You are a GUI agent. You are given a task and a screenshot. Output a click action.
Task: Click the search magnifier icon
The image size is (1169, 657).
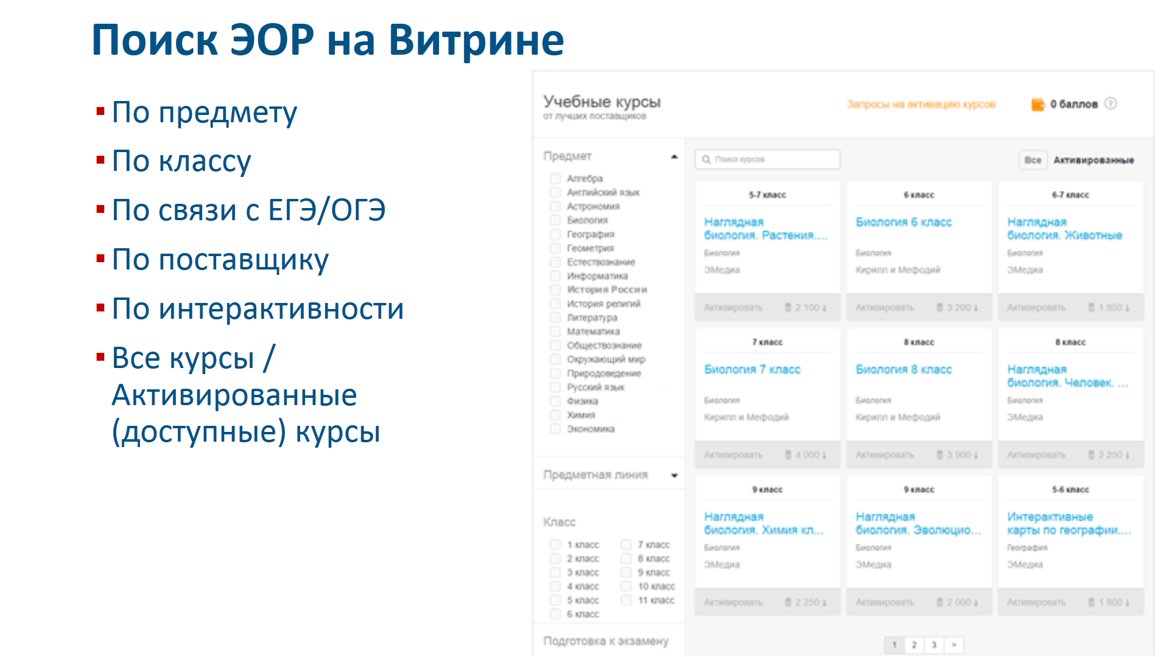706,159
